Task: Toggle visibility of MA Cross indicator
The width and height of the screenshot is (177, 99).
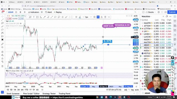Action: click(x=21, y=23)
